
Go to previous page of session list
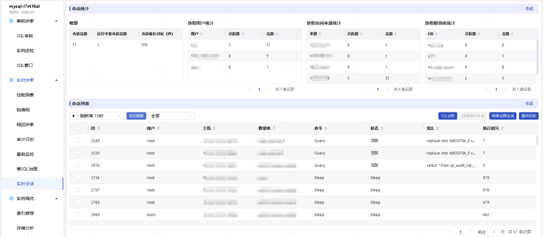450,232
